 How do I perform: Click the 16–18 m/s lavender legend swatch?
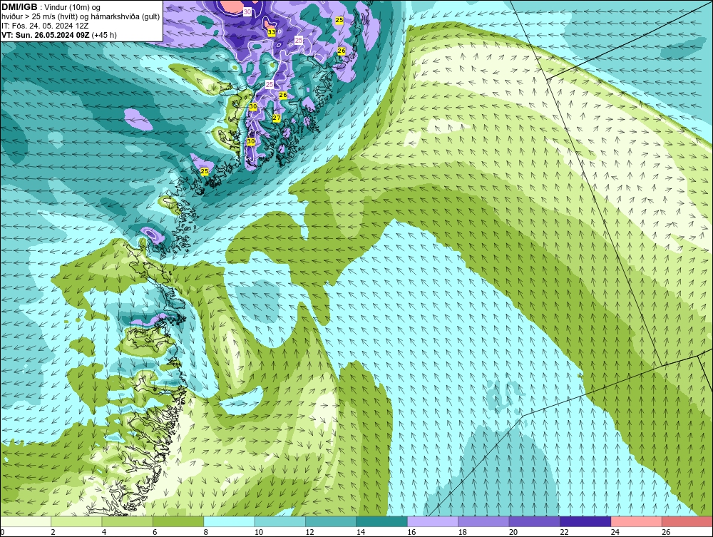coord(433,521)
